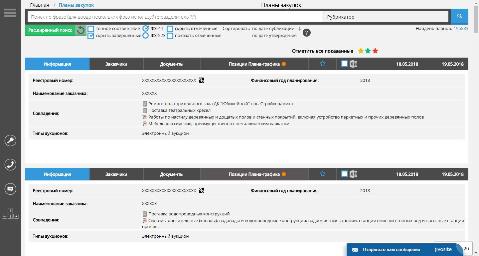Click the Расширенный поиск button
This screenshot has height=256, width=479.
coord(50,30)
